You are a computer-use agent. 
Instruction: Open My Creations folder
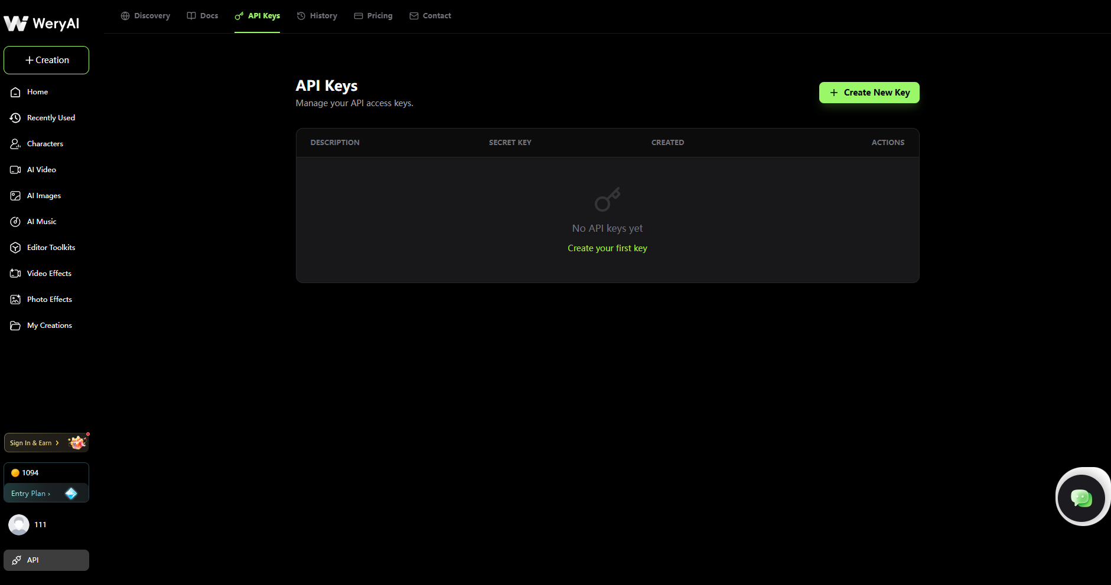[49, 325]
